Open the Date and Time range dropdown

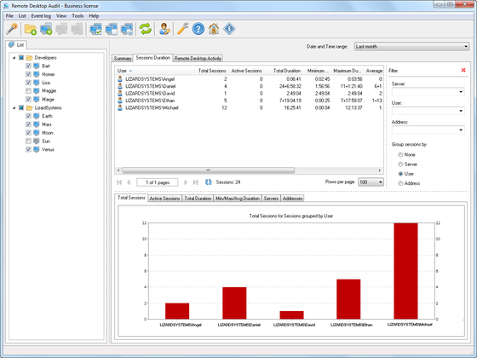pyautogui.click(x=411, y=47)
